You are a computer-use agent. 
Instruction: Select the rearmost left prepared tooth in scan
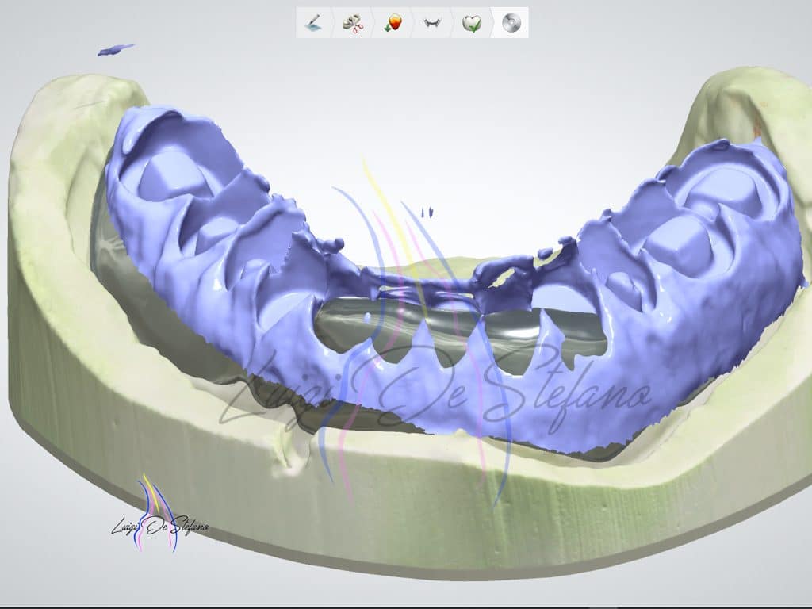(x=165, y=173)
